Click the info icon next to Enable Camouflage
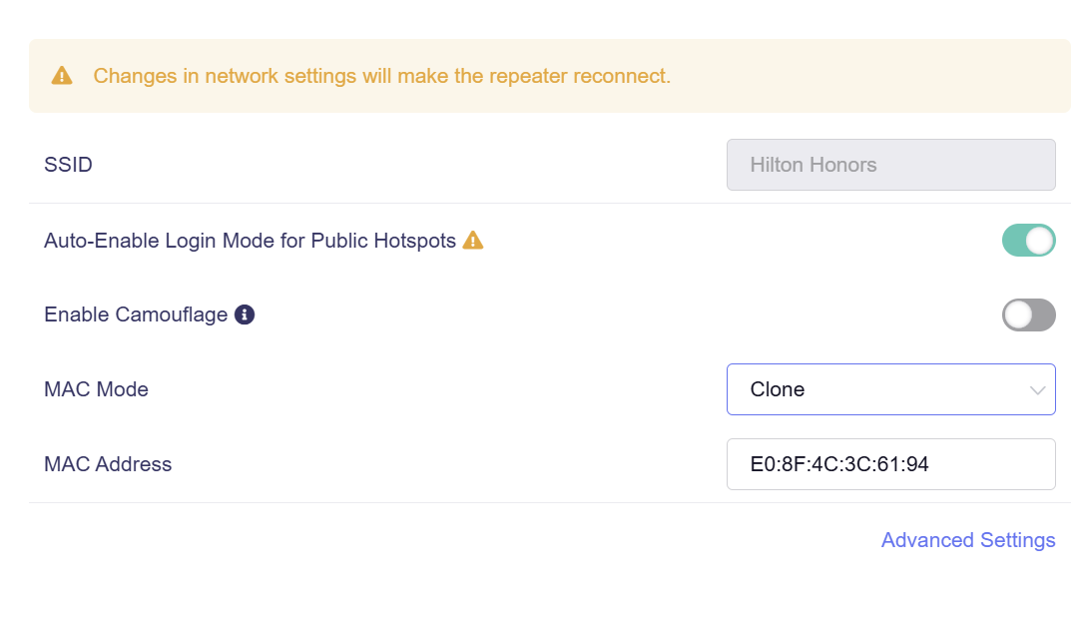 [245, 314]
